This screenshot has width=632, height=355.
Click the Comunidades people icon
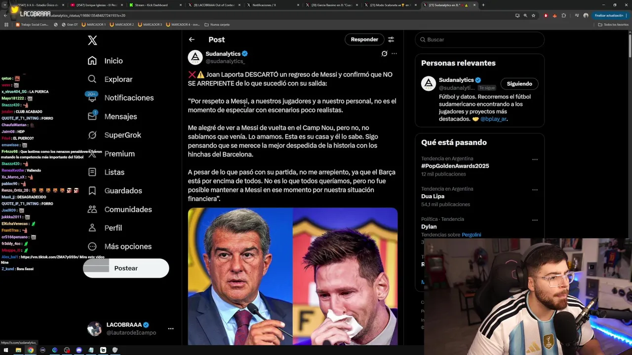92,210
